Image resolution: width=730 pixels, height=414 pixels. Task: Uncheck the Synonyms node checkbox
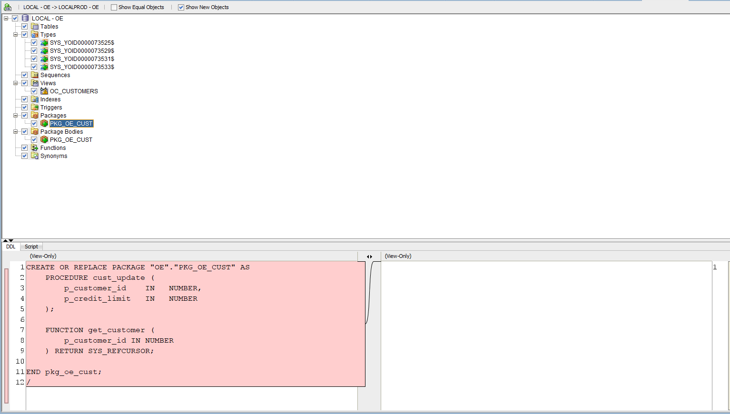click(x=25, y=156)
